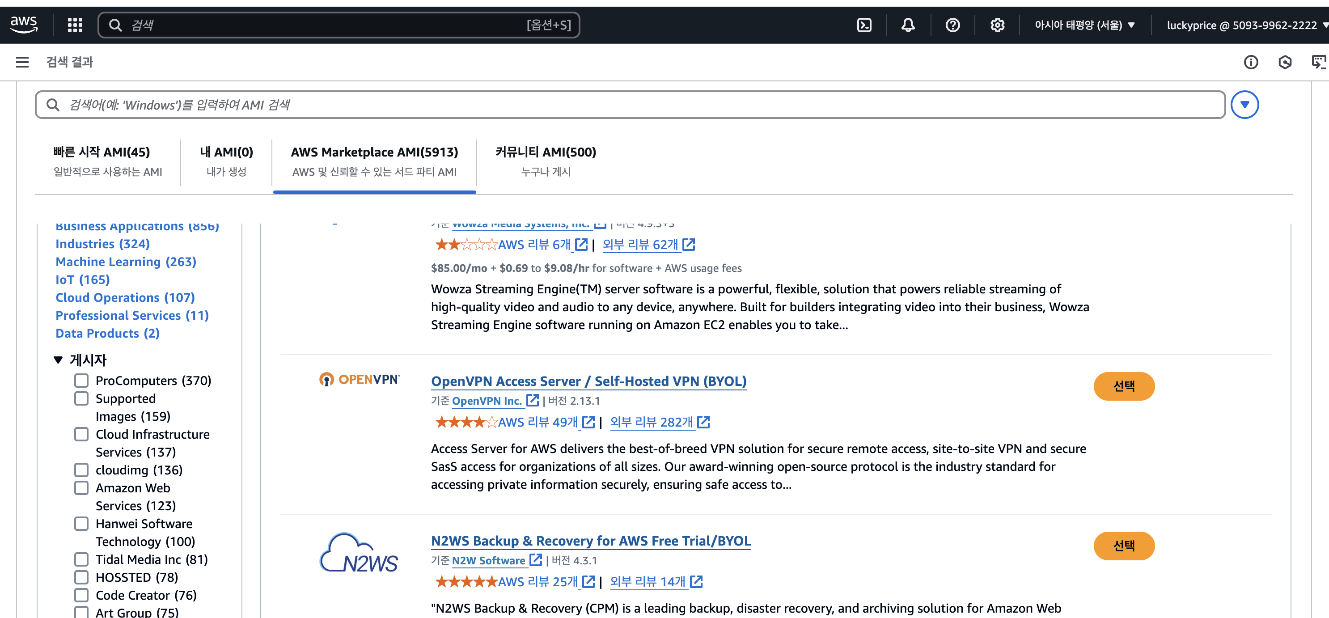Toggle the hamburger side navigation menu
The height and width of the screenshot is (618, 1329).
(x=22, y=63)
